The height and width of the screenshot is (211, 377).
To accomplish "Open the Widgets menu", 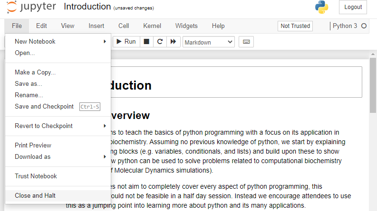I will click(186, 26).
